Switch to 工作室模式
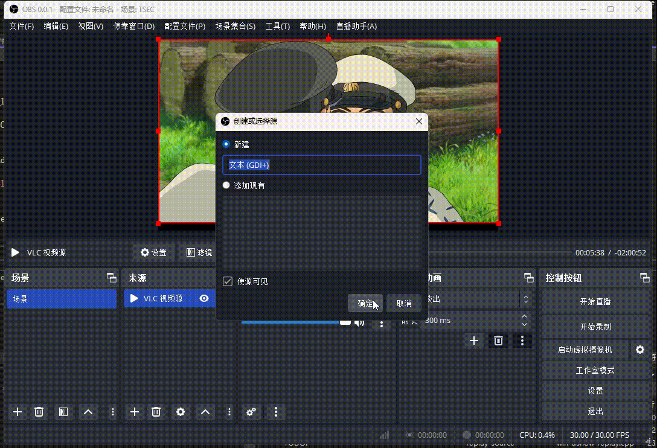The height and width of the screenshot is (448, 657). click(x=595, y=371)
